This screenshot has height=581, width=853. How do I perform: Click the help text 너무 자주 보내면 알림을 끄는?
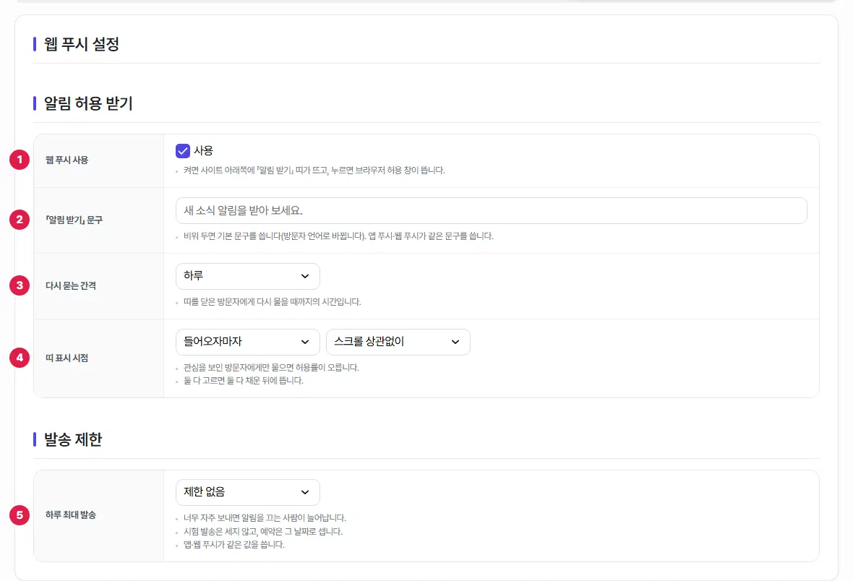pyautogui.click(x=265, y=518)
